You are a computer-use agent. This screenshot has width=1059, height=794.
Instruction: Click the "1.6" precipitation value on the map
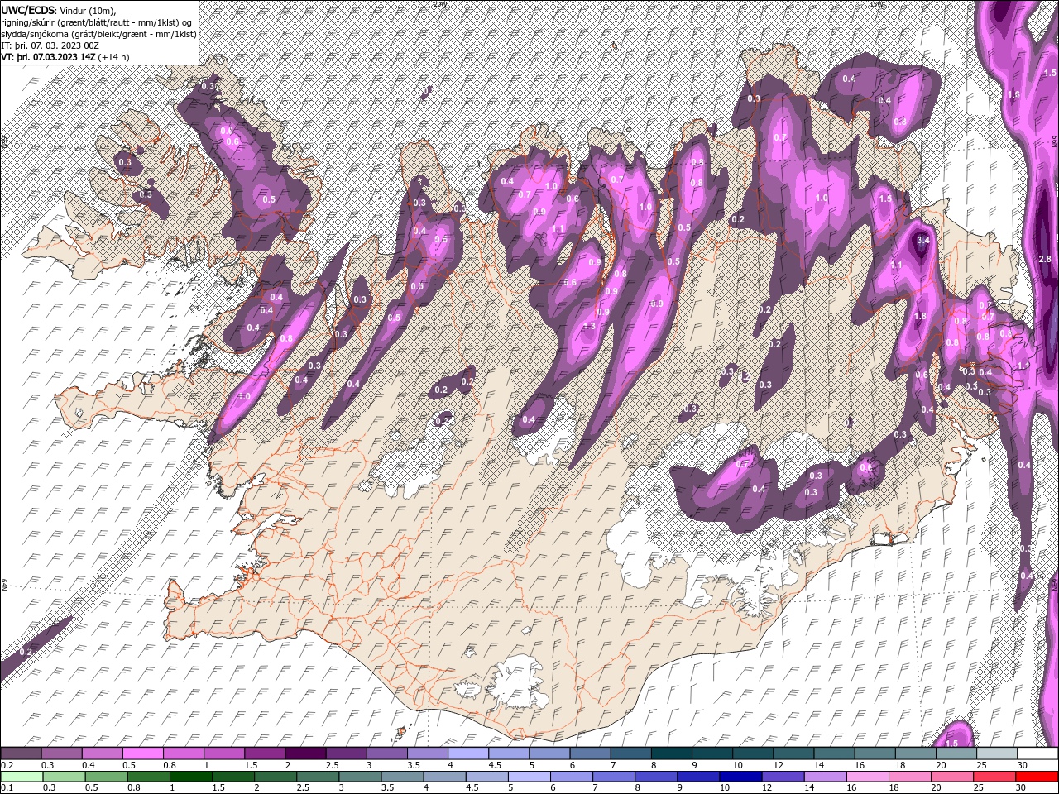(1013, 94)
